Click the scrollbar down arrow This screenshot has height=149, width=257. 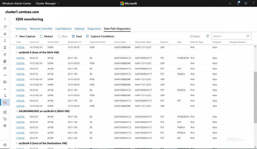click(x=255, y=147)
